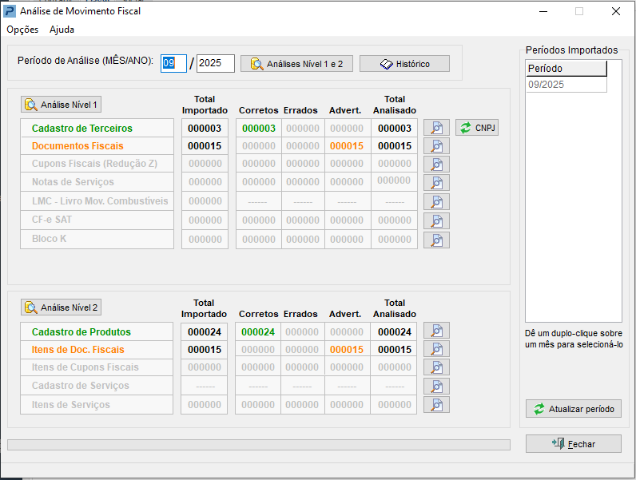
Task: Open detail icon for CF-e SAT
Action: tap(436, 220)
